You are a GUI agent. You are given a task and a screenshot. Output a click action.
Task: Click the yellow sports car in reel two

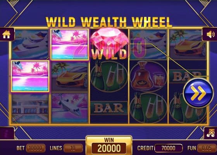[70, 76]
